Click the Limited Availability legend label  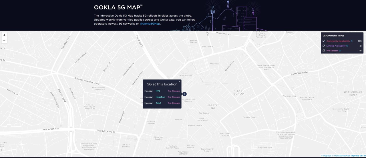click(336, 46)
